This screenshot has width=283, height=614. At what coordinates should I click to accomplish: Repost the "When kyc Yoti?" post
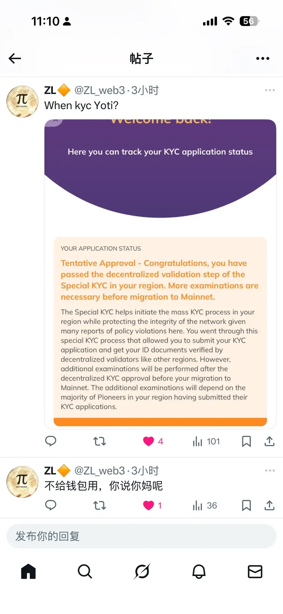[x=99, y=441]
